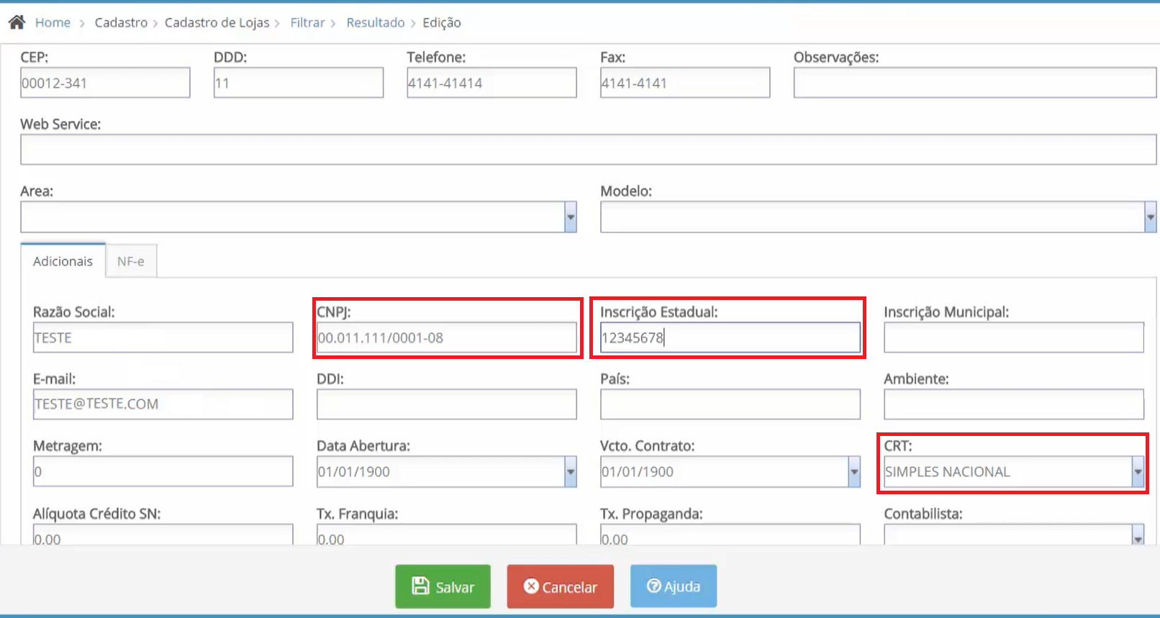
Task: Expand the Contabilista dropdown arrow
Action: pos(1138,536)
